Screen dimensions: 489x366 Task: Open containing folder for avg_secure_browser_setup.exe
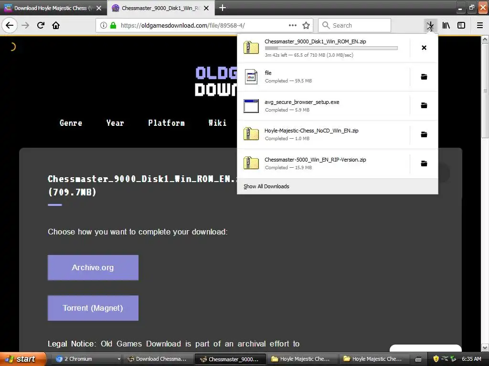pyautogui.click(x=424, y=105)
